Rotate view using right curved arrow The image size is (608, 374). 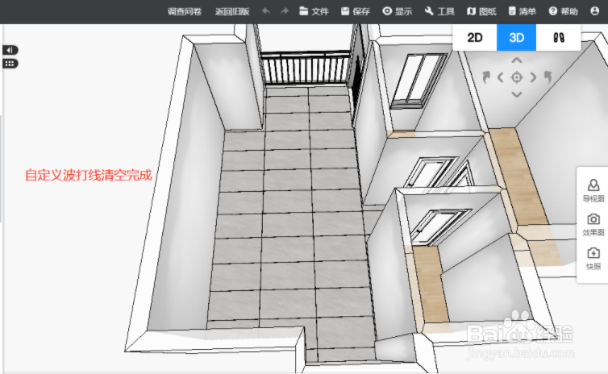point(548,77)
